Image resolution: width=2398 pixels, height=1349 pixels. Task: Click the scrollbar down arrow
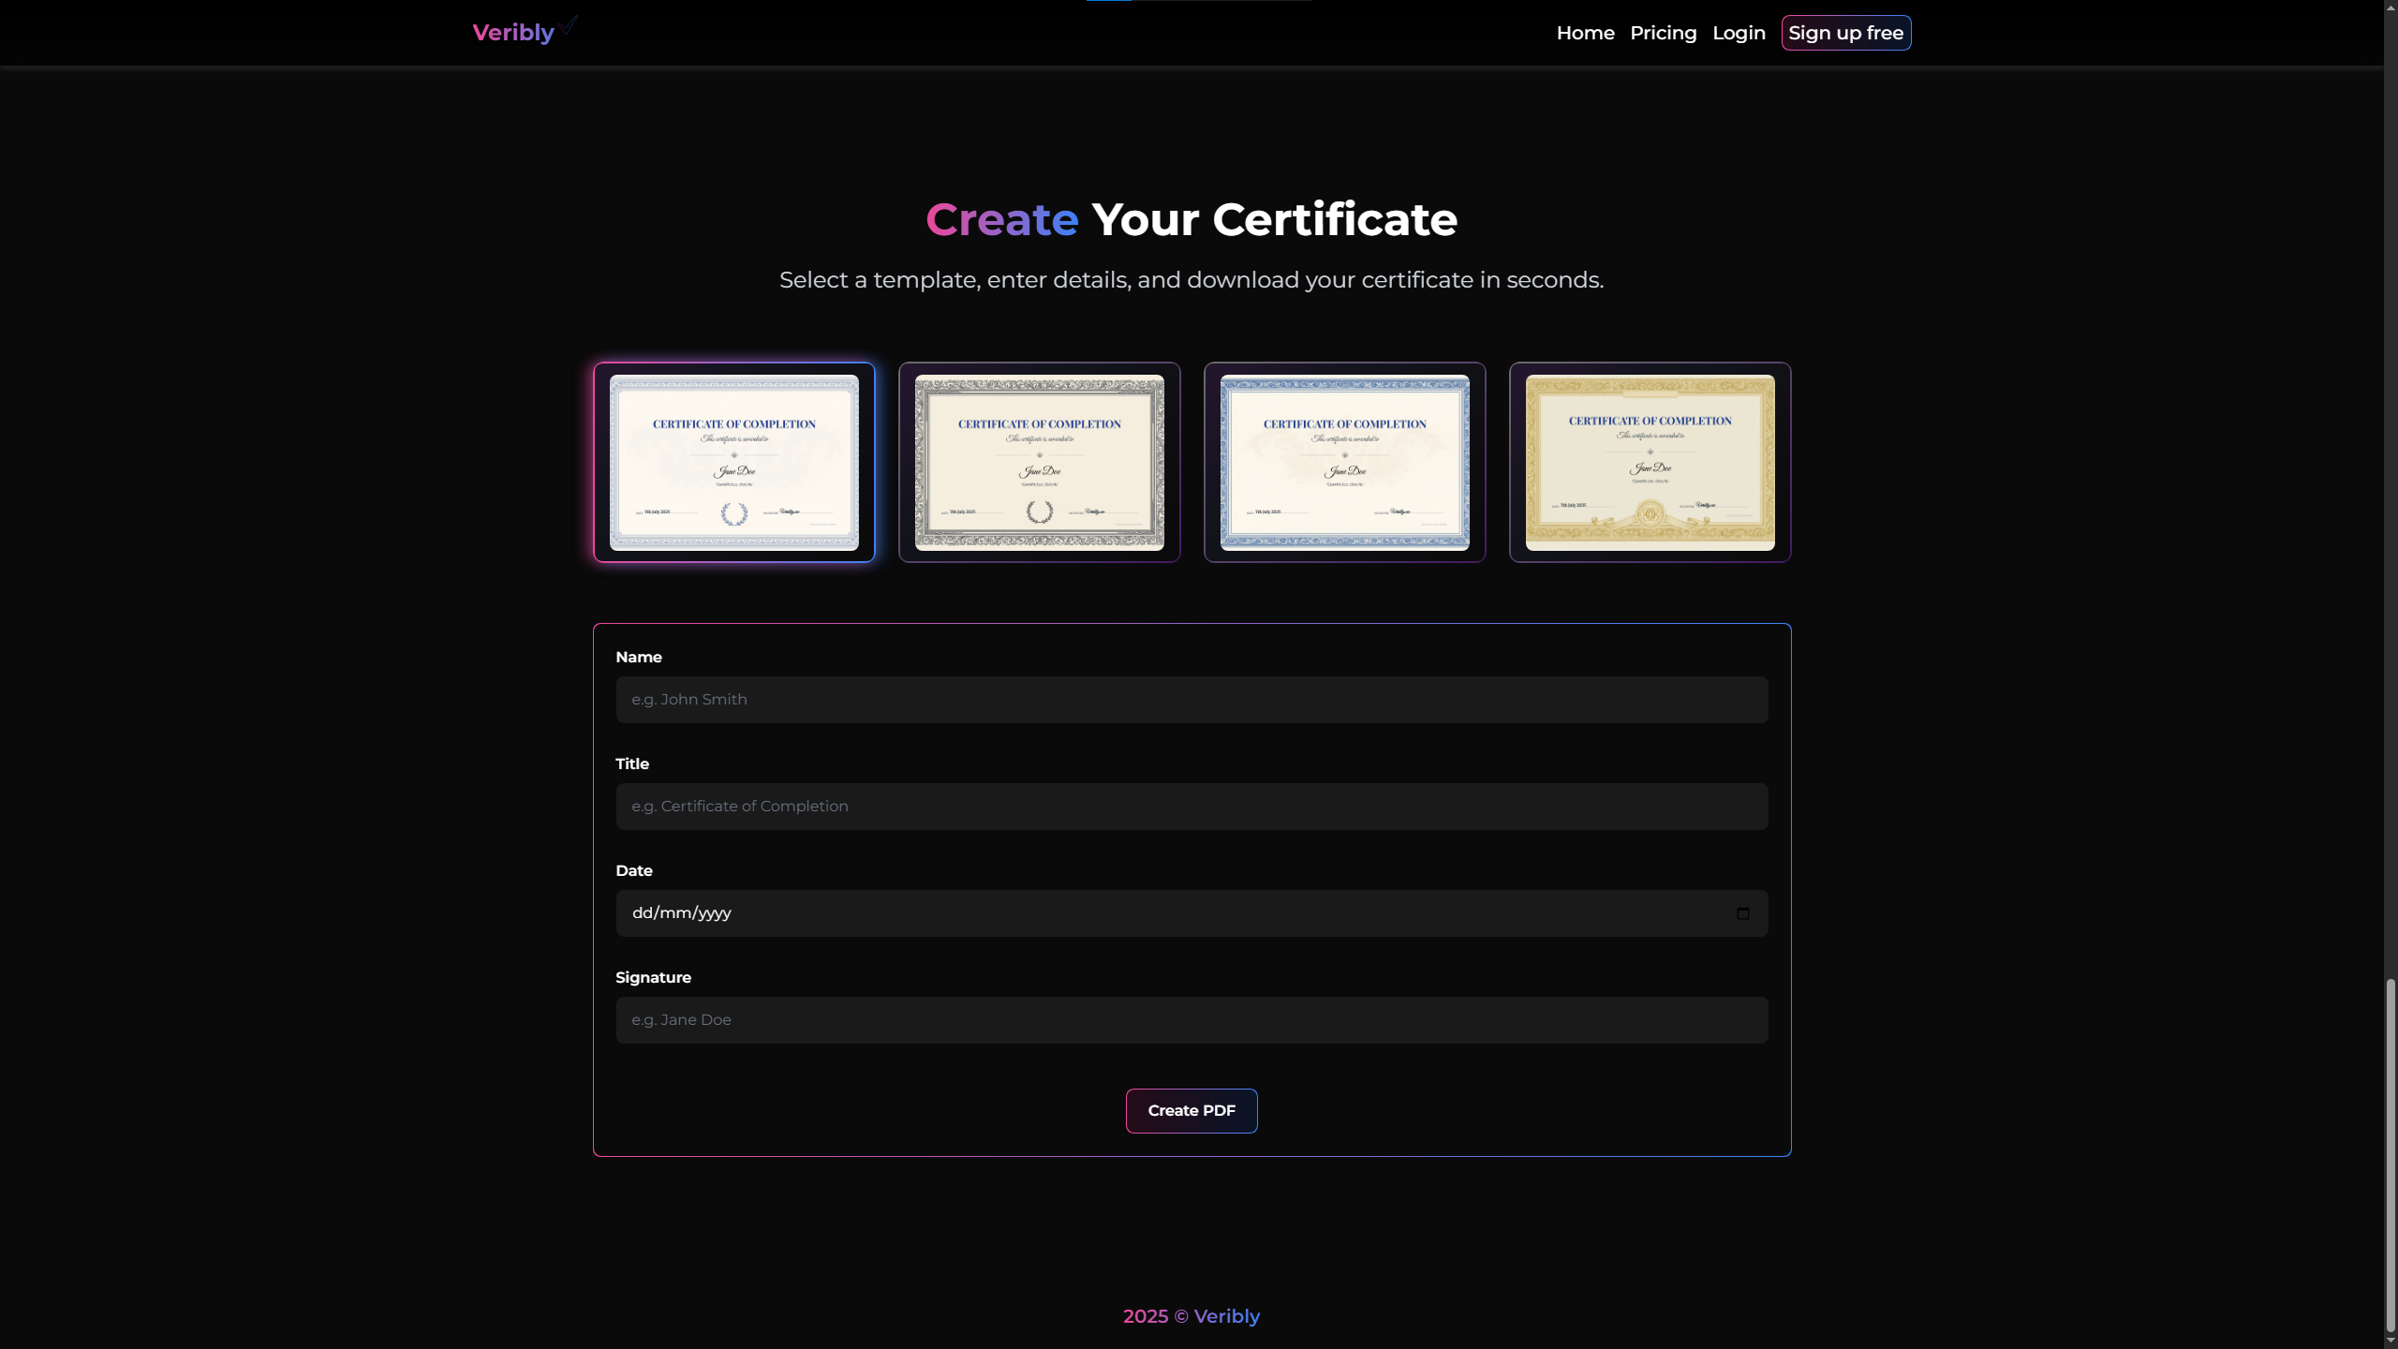pyautogui.click(x=2391, y=1342)
